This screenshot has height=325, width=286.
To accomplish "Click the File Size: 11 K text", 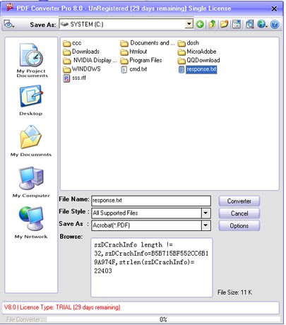I will (x=234, y=292).
